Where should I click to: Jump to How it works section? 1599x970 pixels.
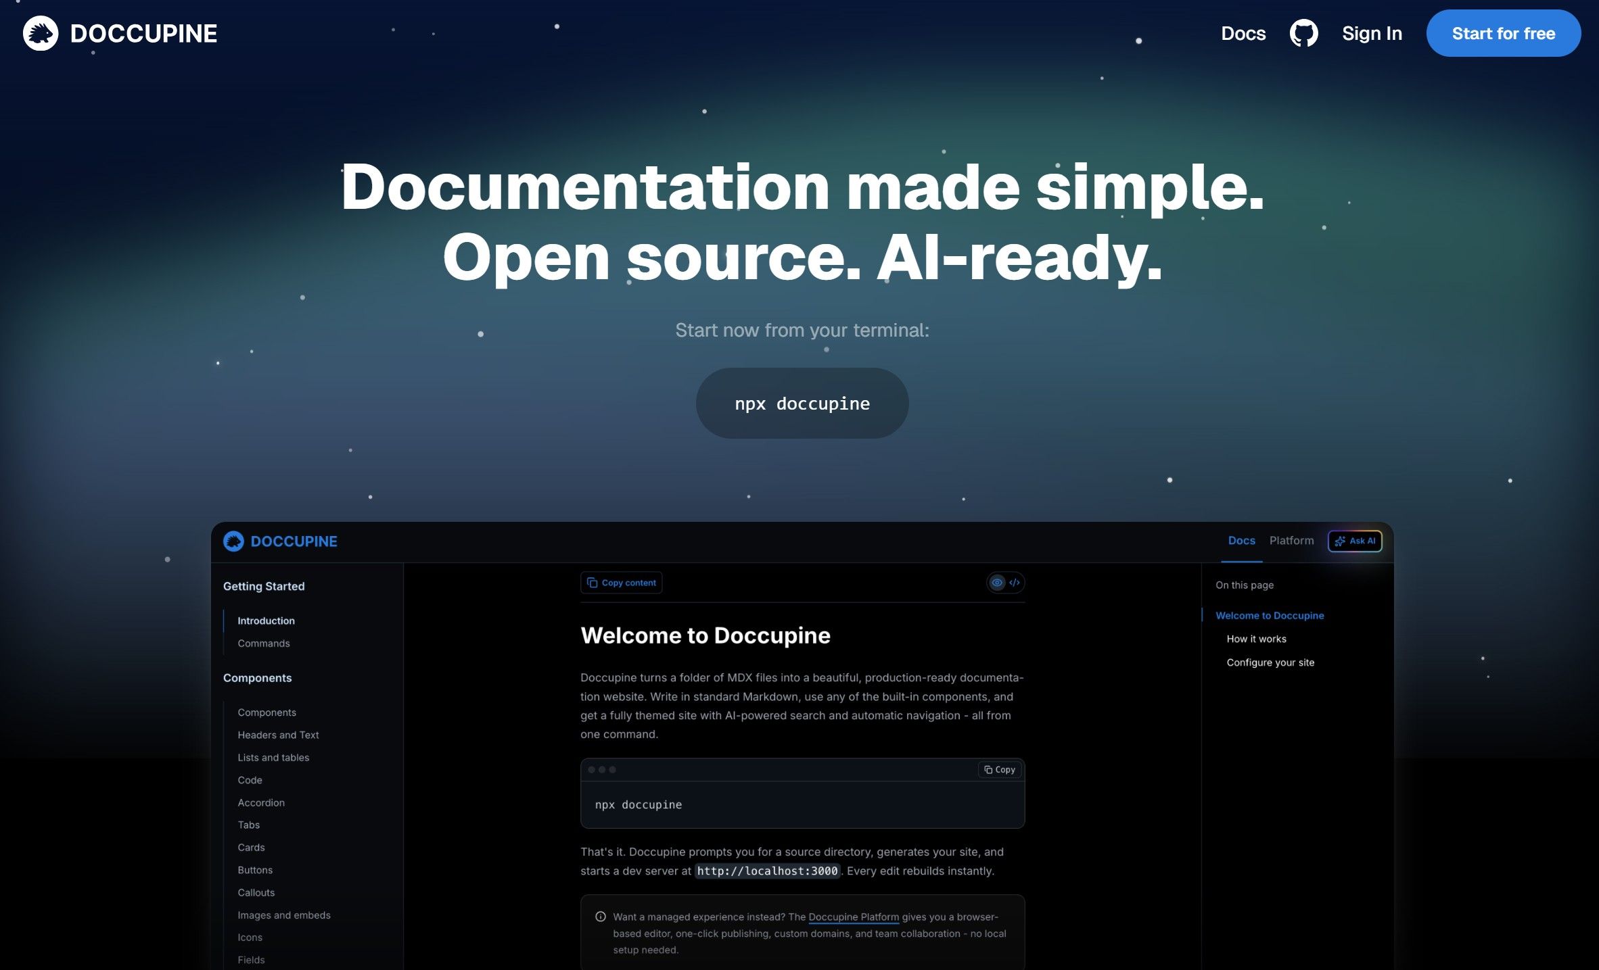(x=1256, y=639)
